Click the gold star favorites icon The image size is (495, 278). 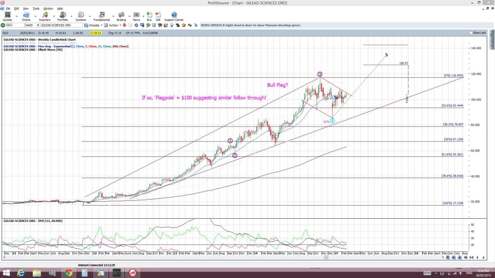[184, 25]
